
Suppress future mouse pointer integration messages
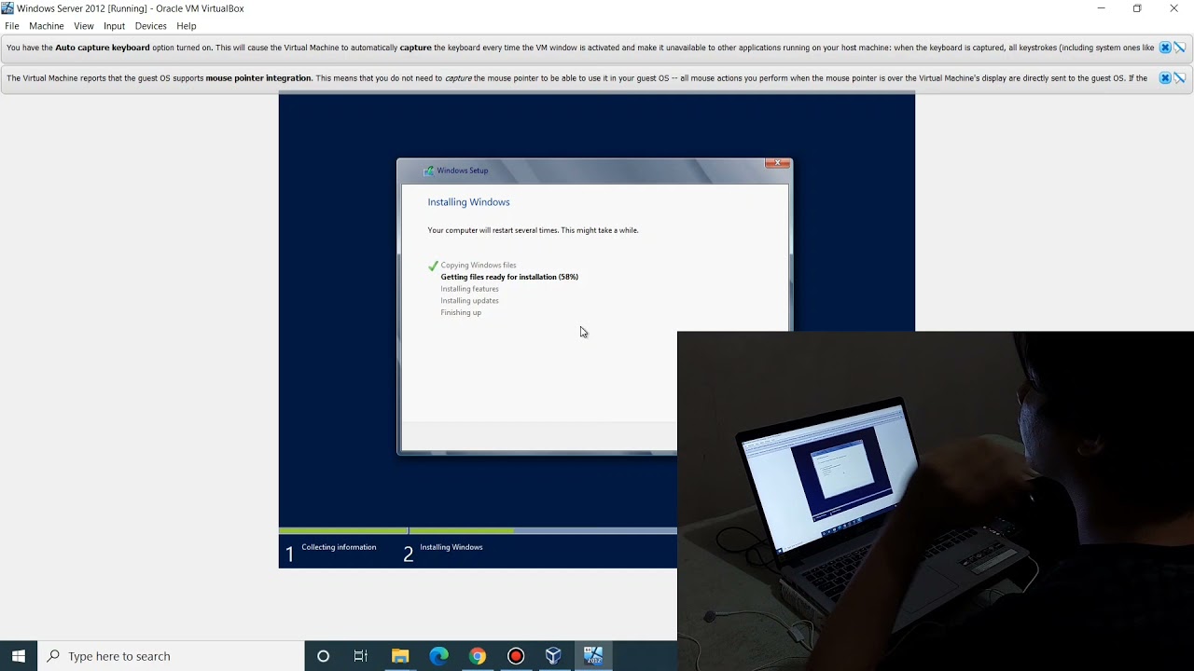click(x=1180, y=78)
